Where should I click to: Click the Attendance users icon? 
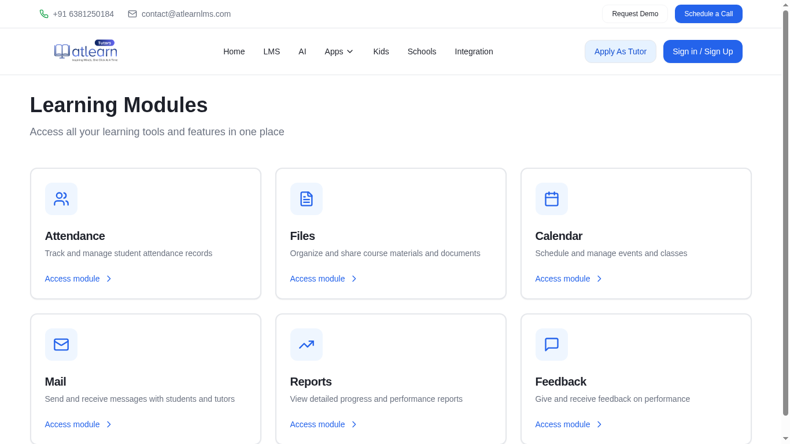[x=61, y=199]
